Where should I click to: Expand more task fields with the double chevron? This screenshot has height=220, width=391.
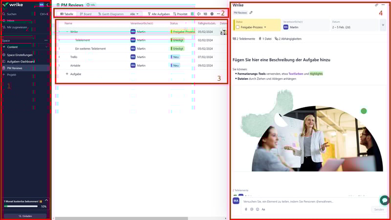(x=383, y=25)
